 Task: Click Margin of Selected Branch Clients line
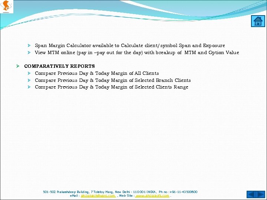pos(113,80)
